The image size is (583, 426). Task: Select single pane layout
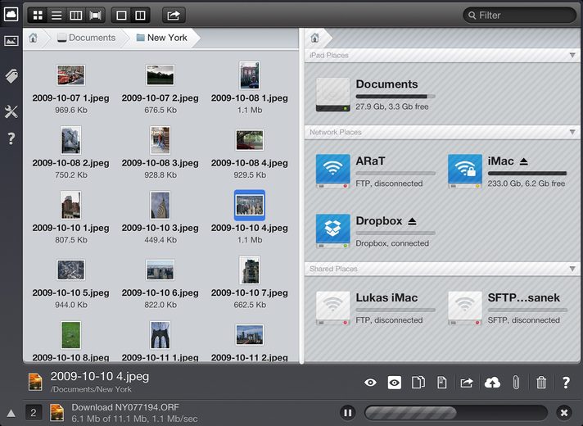[121, 16]
